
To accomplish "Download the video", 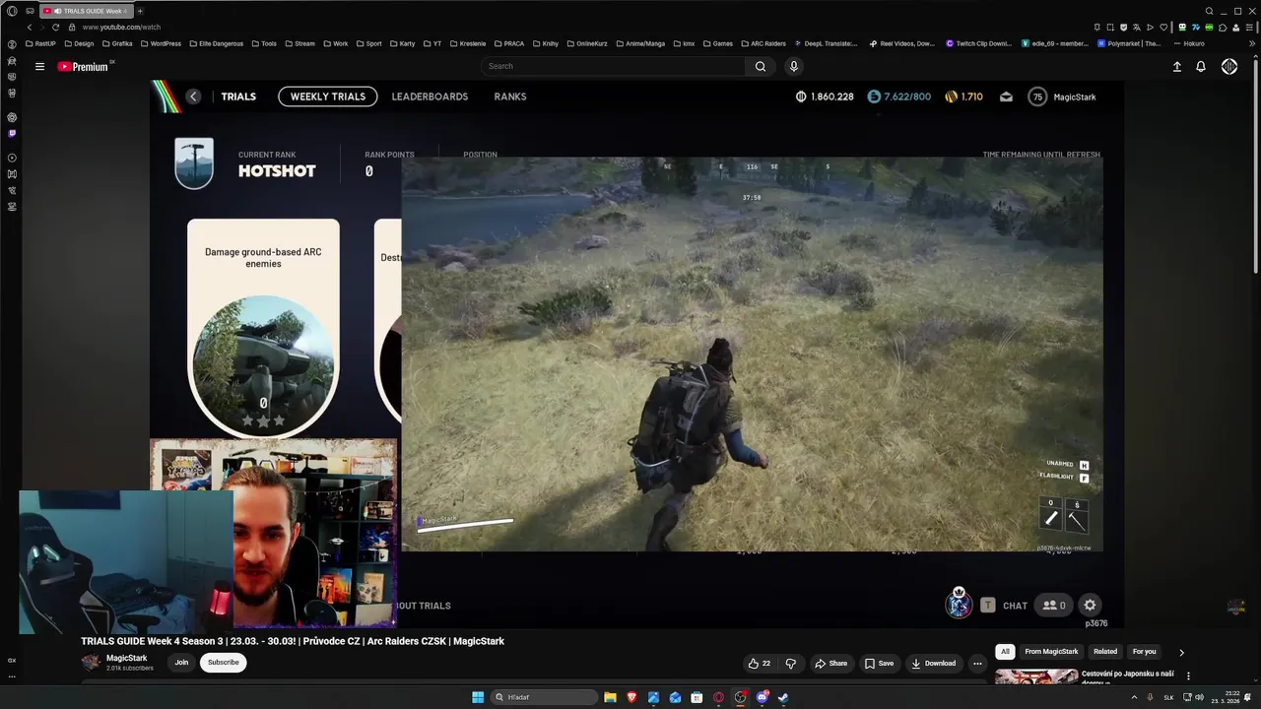I will (933, 663).
